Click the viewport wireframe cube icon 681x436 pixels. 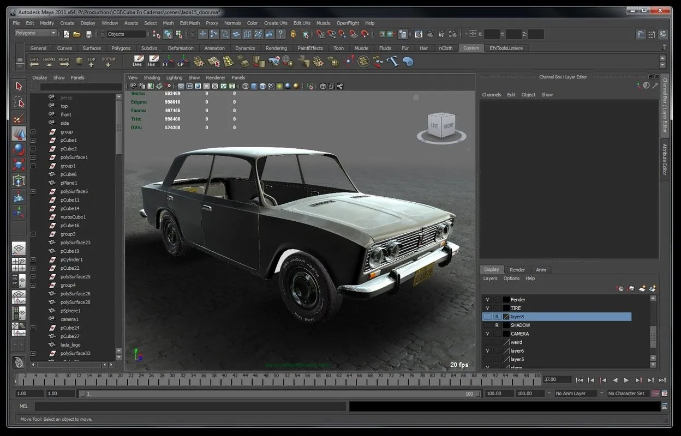[246, 86]
